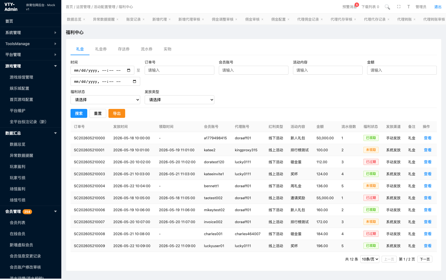The image size is (446, 280).
Task: Click 未领取 status for order SC202605210001
Action: click(x=371, y=150)
